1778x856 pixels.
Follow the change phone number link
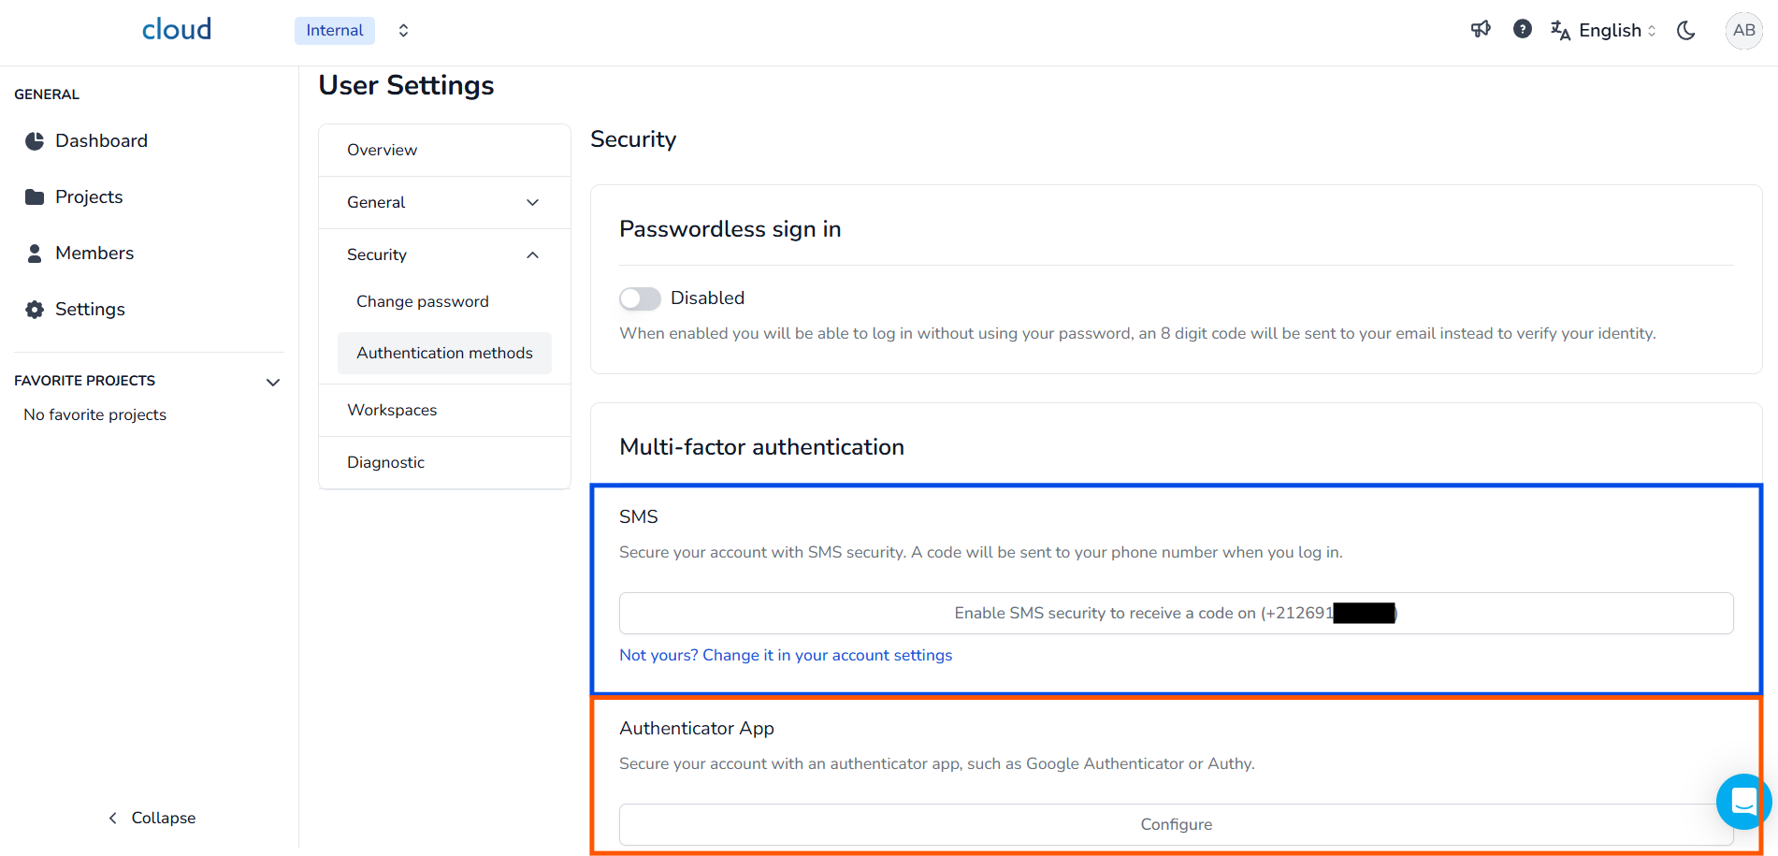(786, 655)
